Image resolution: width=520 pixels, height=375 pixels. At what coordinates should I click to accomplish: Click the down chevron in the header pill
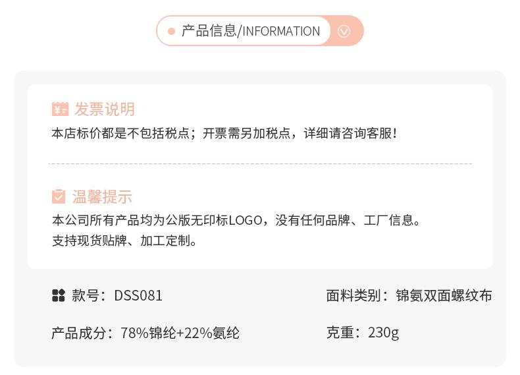pyautogui.click(x=344, y=31)
